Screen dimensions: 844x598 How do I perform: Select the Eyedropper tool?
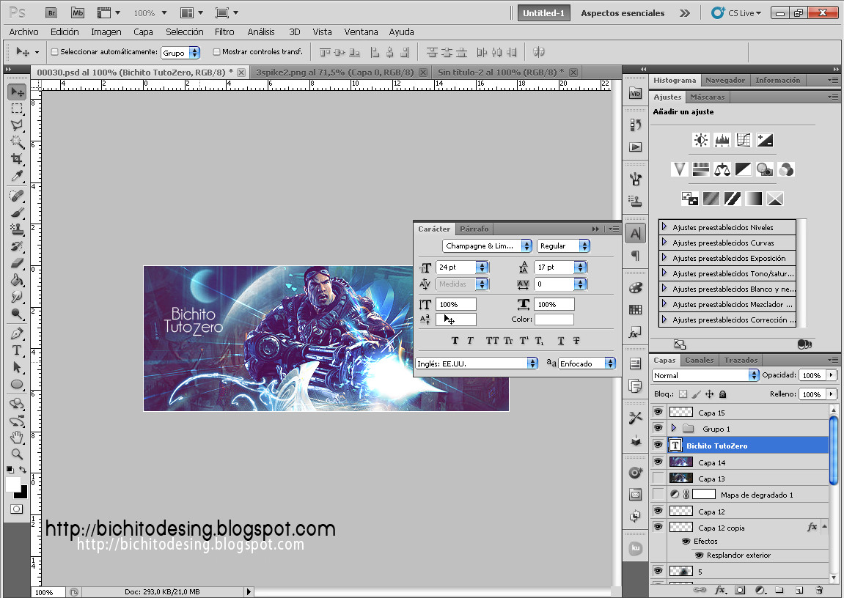click(x=17, y=176)
